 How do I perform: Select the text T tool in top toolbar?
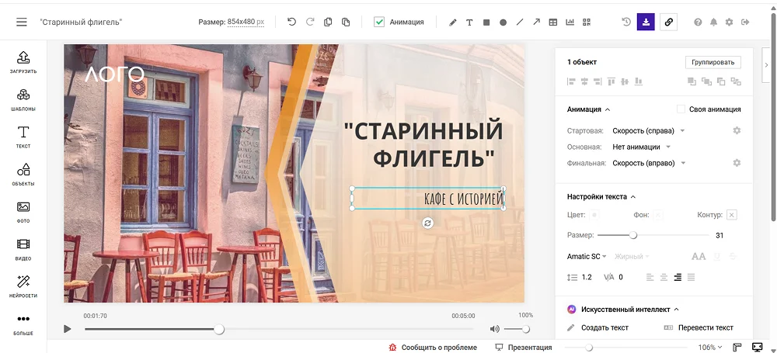(x=469, y=22)
